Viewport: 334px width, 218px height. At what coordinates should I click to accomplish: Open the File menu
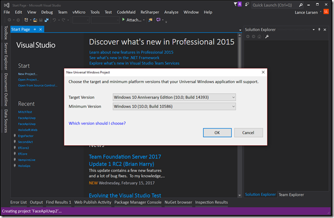(6, 12)
